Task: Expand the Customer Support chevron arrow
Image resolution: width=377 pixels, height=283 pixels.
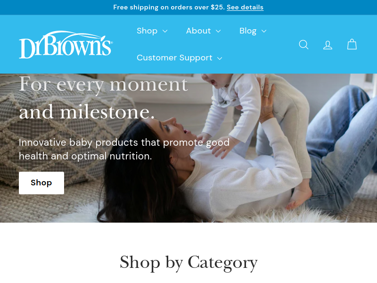Action: (x=220, y=58)
